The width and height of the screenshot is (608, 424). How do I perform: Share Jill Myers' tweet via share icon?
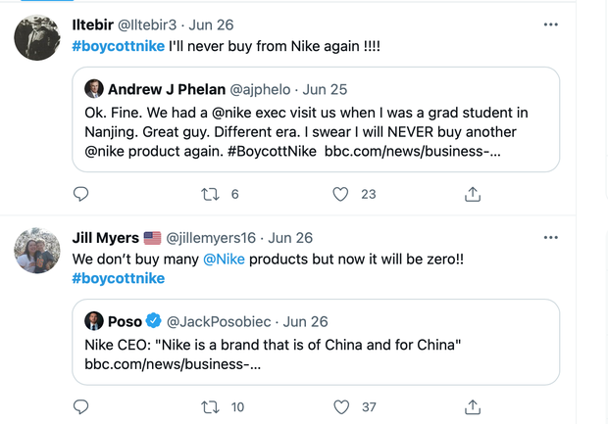click(472, 407)
